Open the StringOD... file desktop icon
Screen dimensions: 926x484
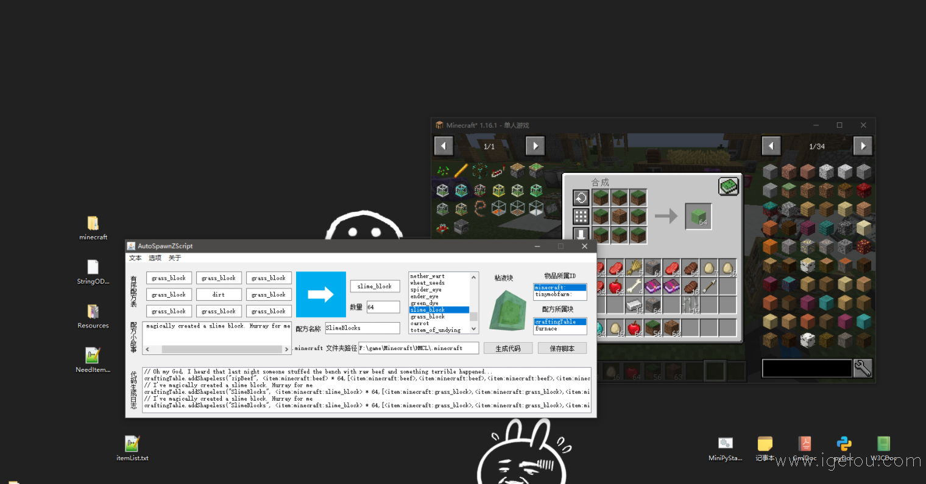tap(93, 272)
